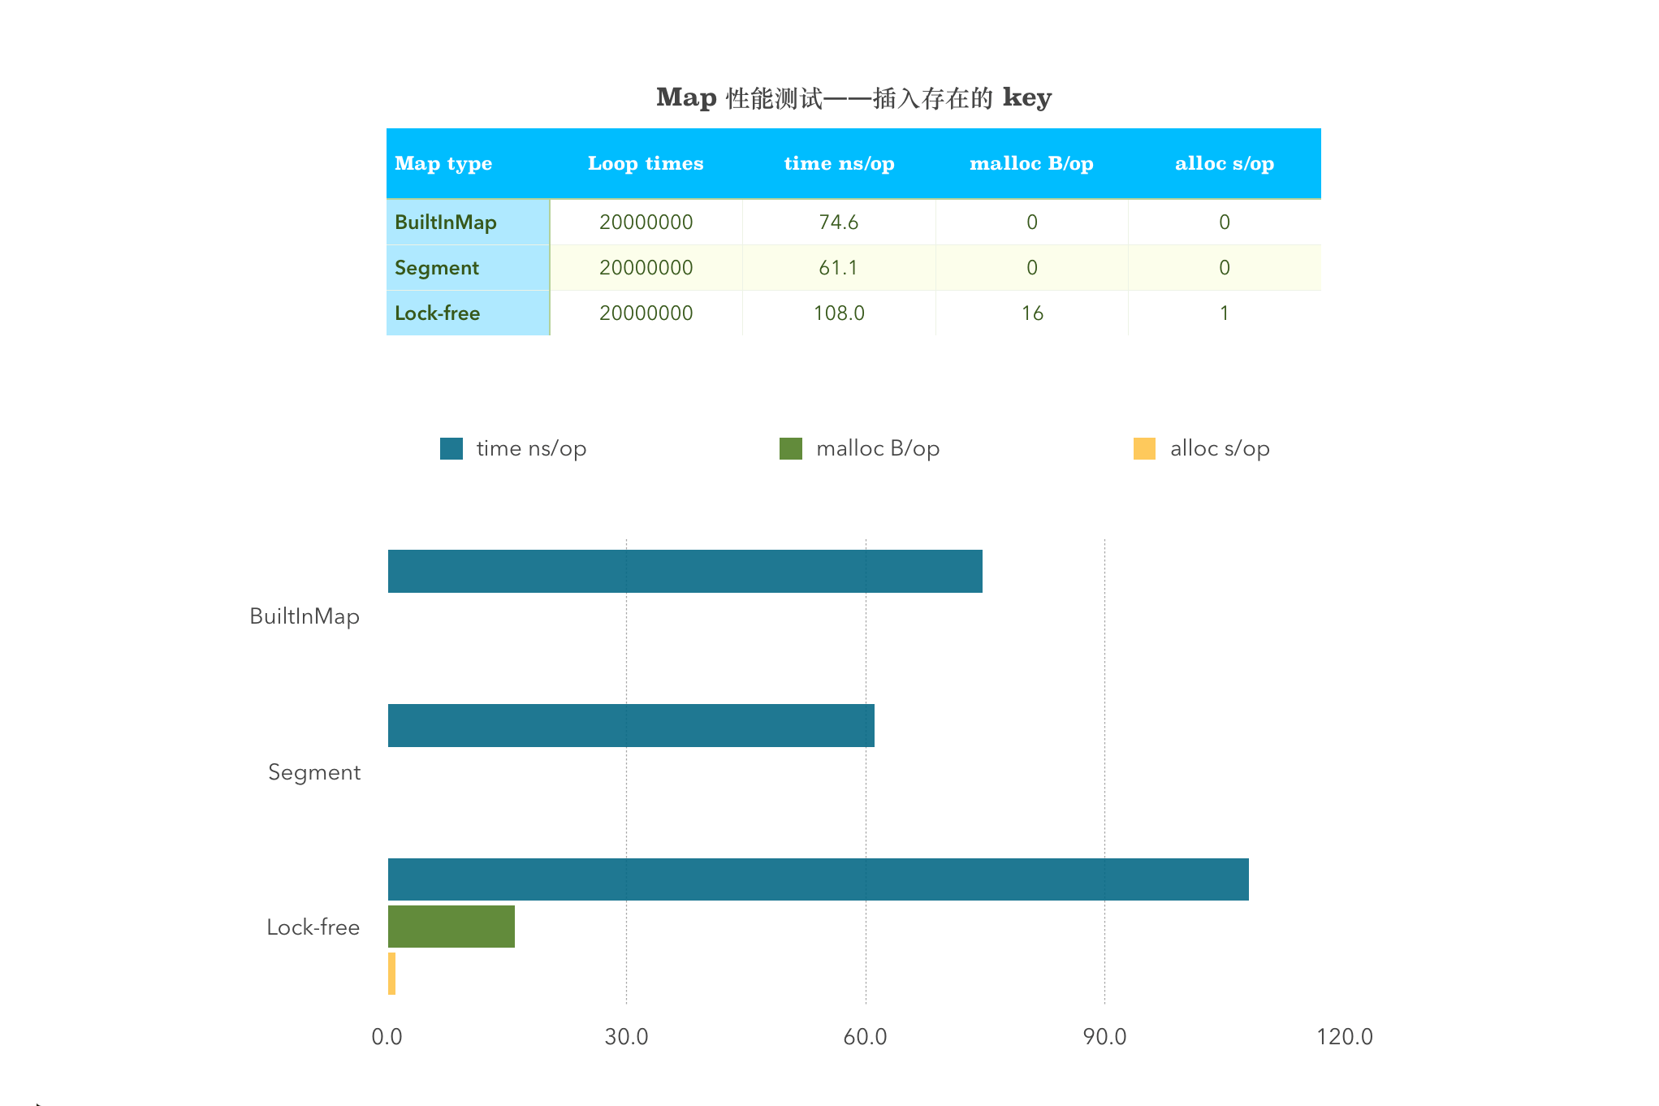Click the 74.6 time value cell

tap(839, 222)
